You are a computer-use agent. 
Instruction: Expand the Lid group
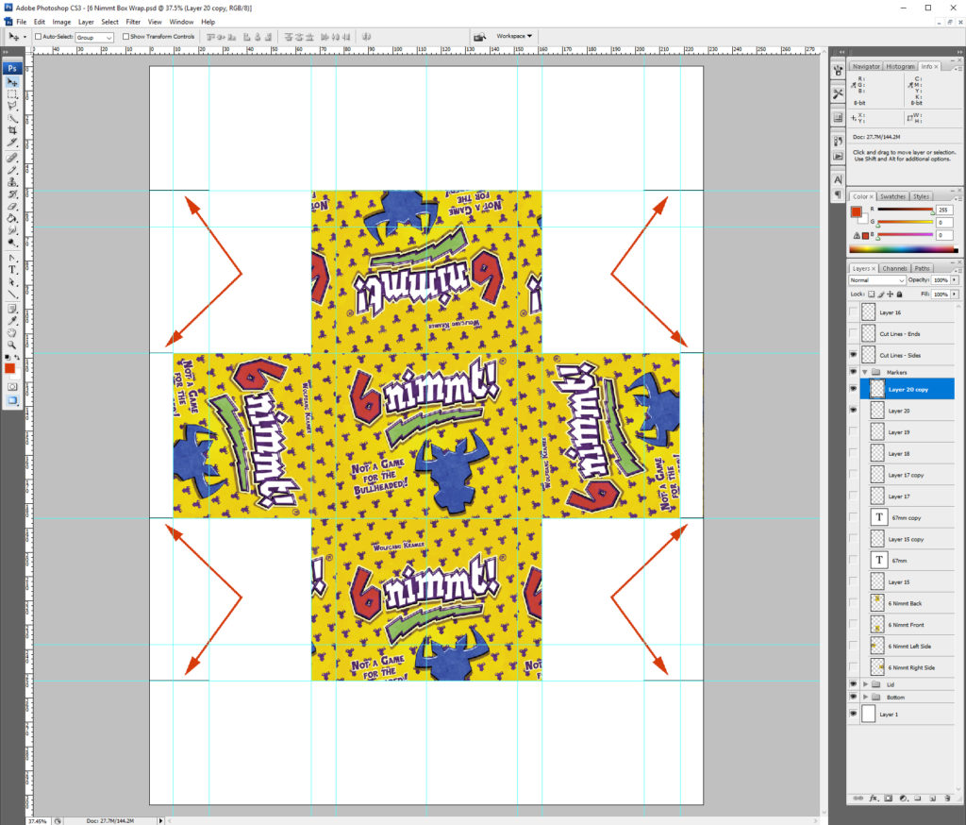[x=865, y=684]
